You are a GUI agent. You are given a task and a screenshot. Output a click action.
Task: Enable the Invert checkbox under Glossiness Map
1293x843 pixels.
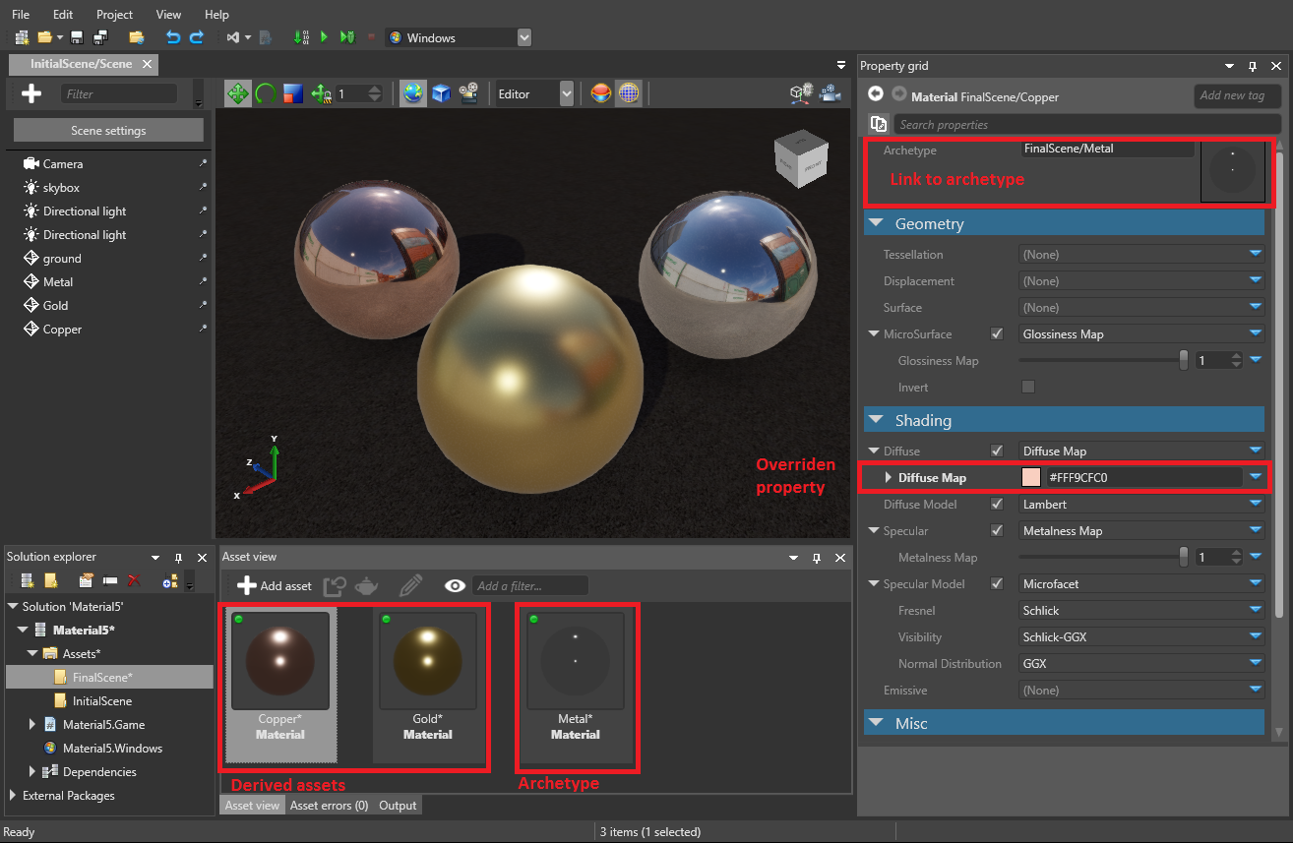point(1028,387)
